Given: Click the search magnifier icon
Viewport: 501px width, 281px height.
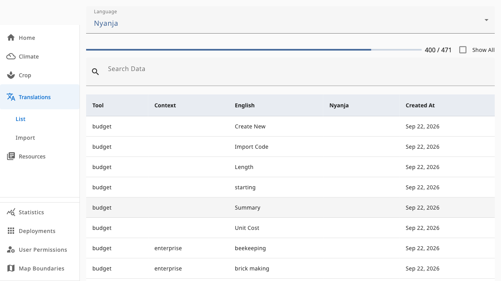Looking at the screenshot, I should pos(96,71).
